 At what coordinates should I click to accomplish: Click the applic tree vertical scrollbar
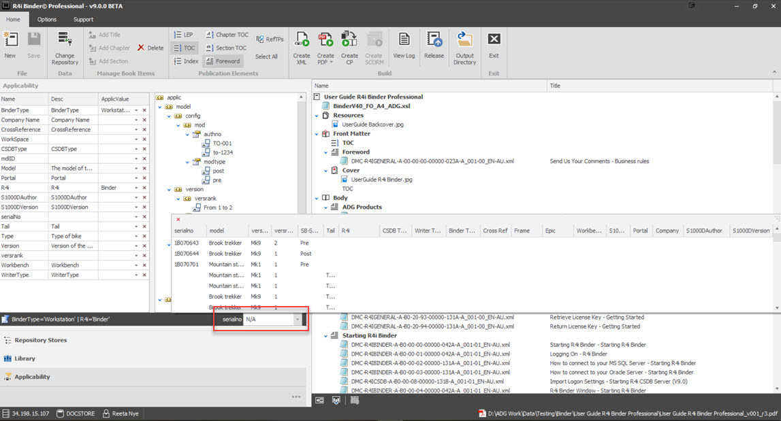302,154
